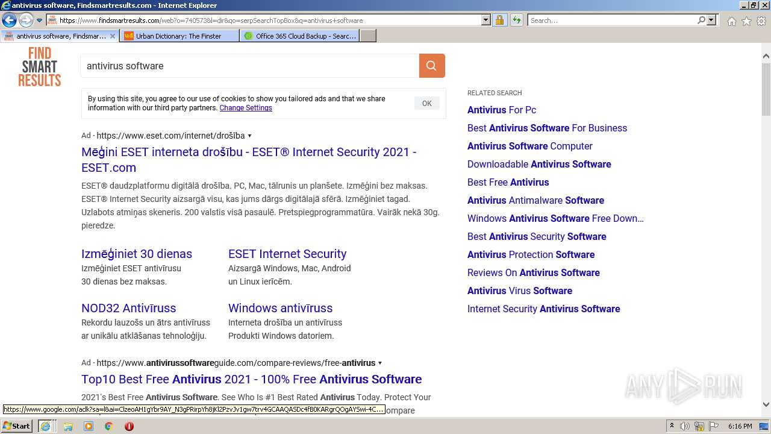Screen dimensions: 771x434
Task: Expand the antivirussoftwareguide.com ad URL dropdown
Action: pos(380,363)
